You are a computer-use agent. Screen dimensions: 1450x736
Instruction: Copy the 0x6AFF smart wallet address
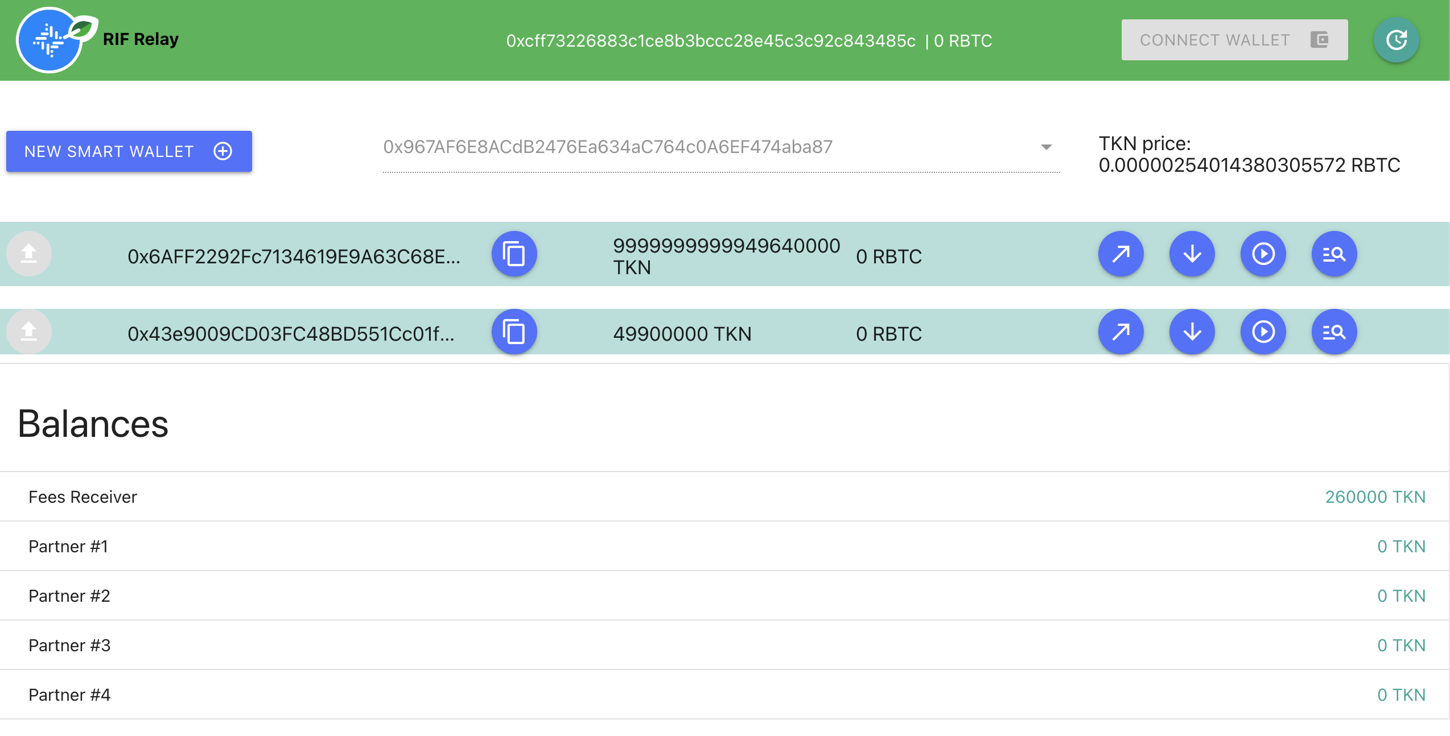[514, 254]
